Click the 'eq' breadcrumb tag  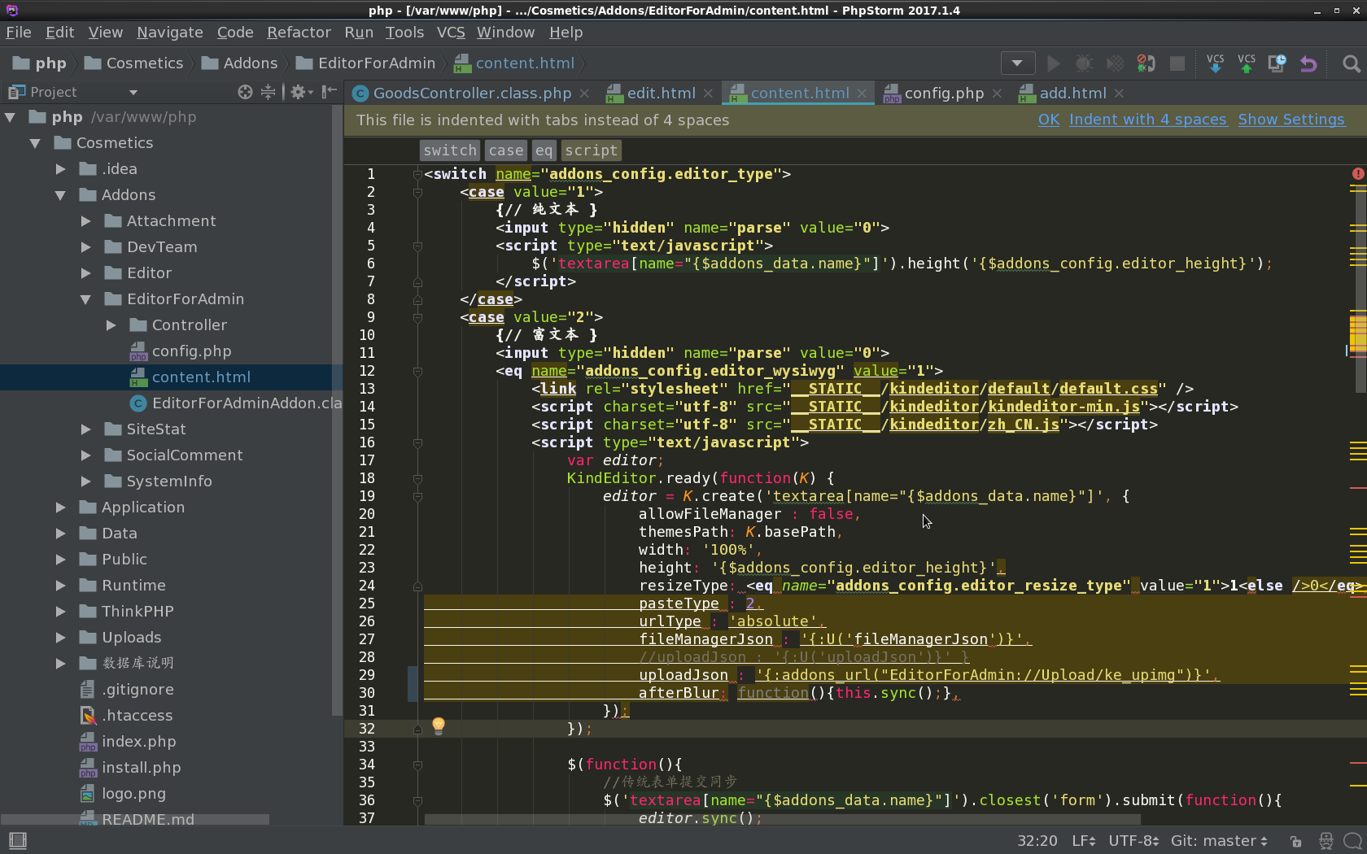pyautogui.click(x=544, y=150)
